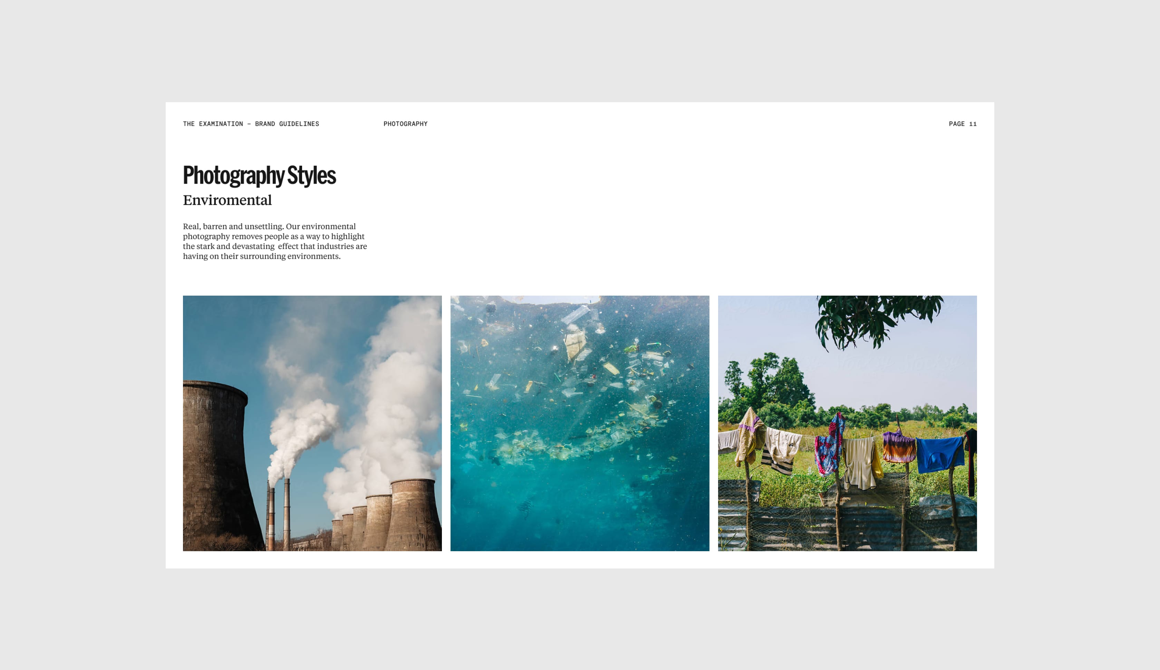Open the cooling towers smoke photo

click(312, 423)
